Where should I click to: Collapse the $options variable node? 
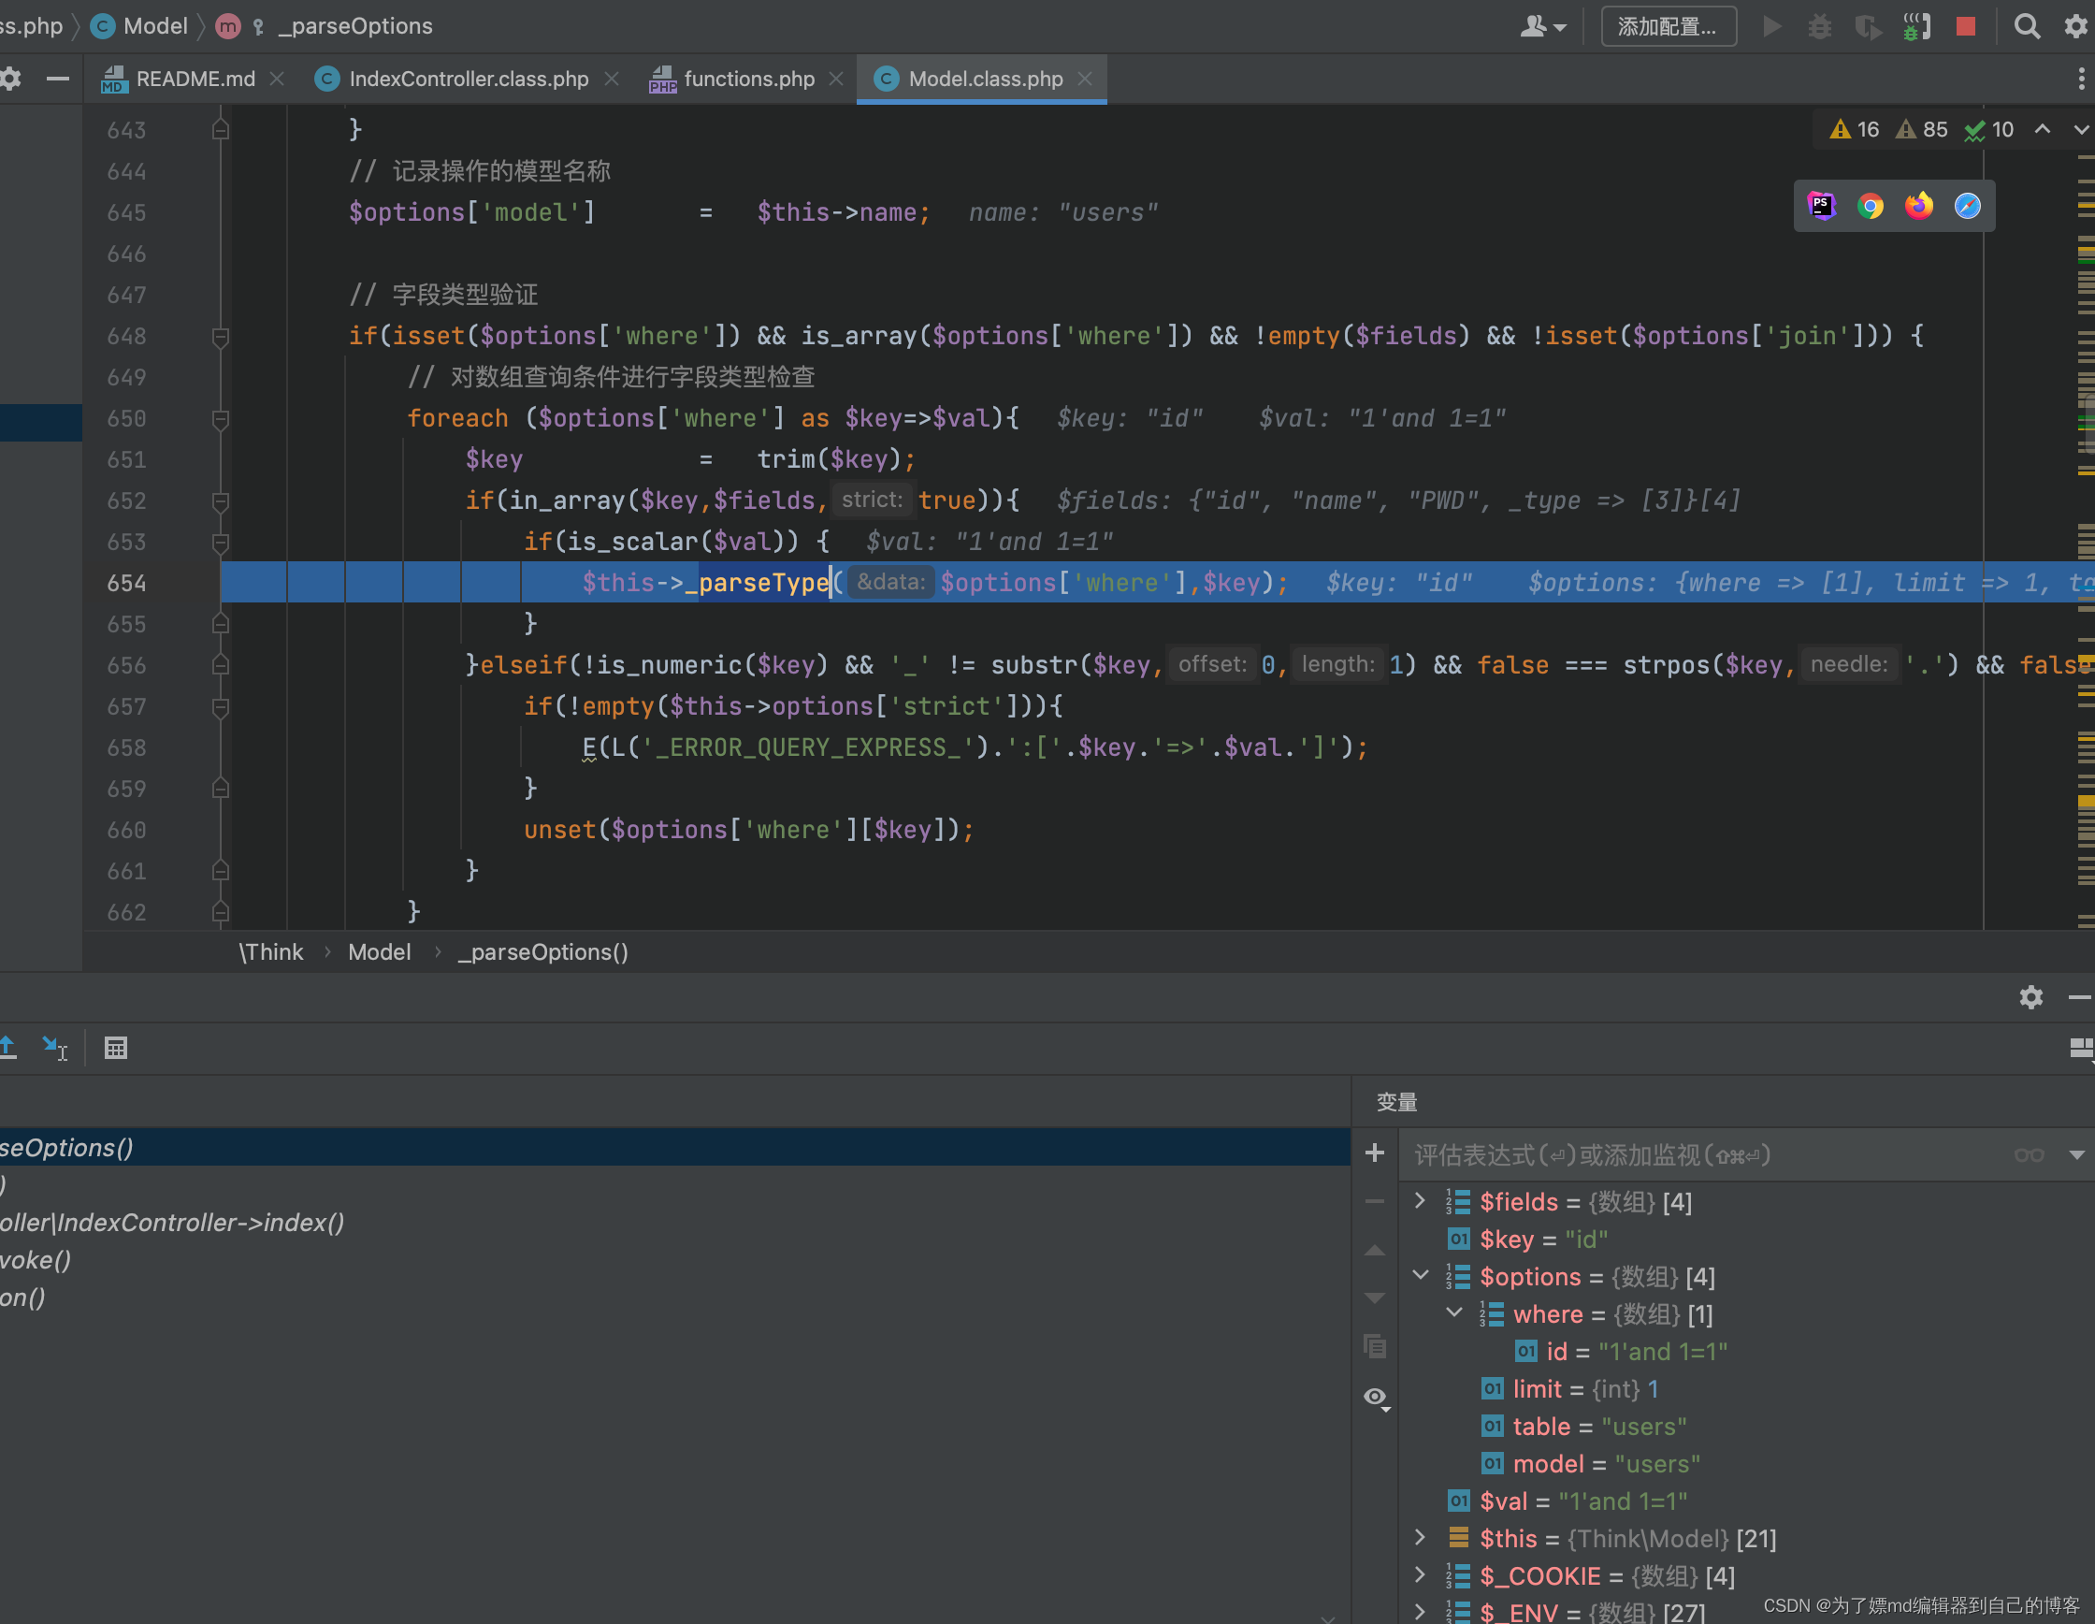pyautogui.click(x=1421, y=1276)
